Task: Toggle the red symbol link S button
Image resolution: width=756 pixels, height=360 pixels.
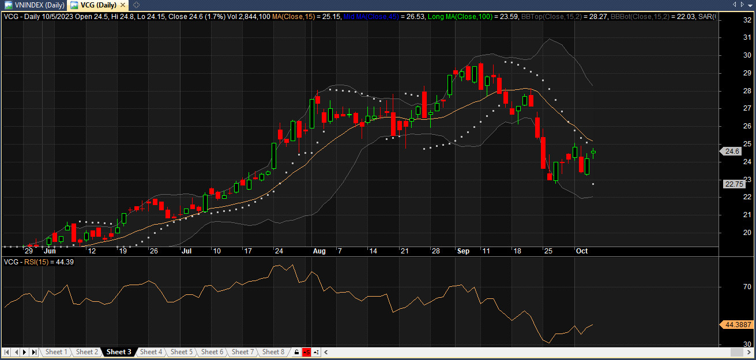Action: coord(306,352)
